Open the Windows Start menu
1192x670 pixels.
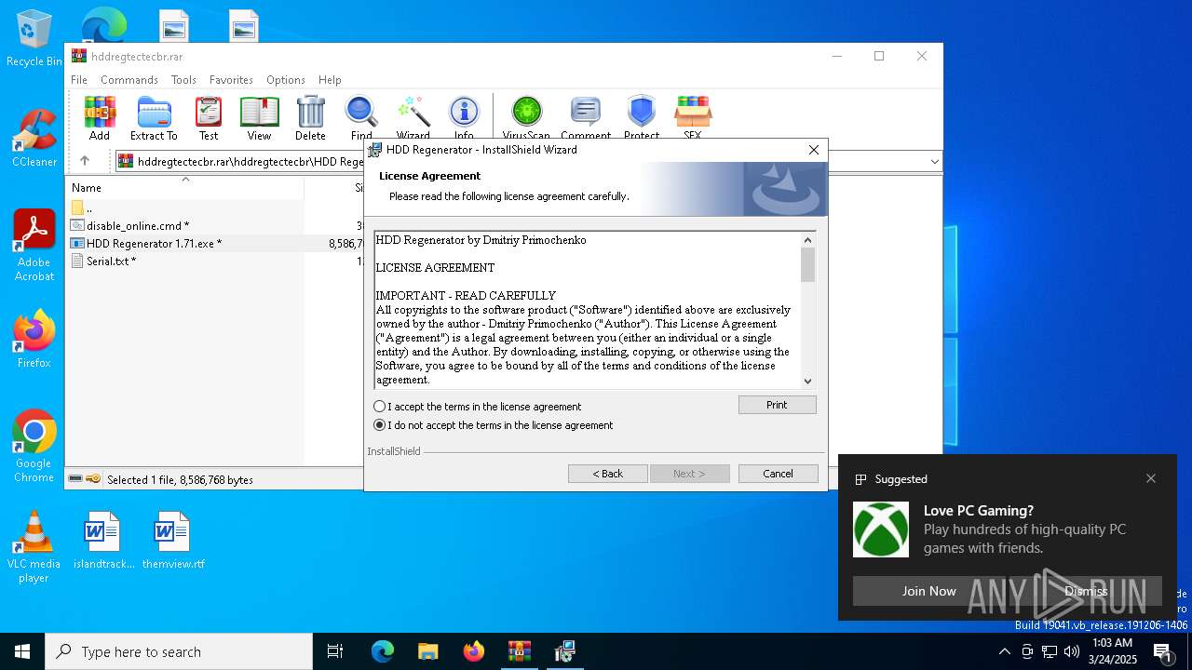22,651
